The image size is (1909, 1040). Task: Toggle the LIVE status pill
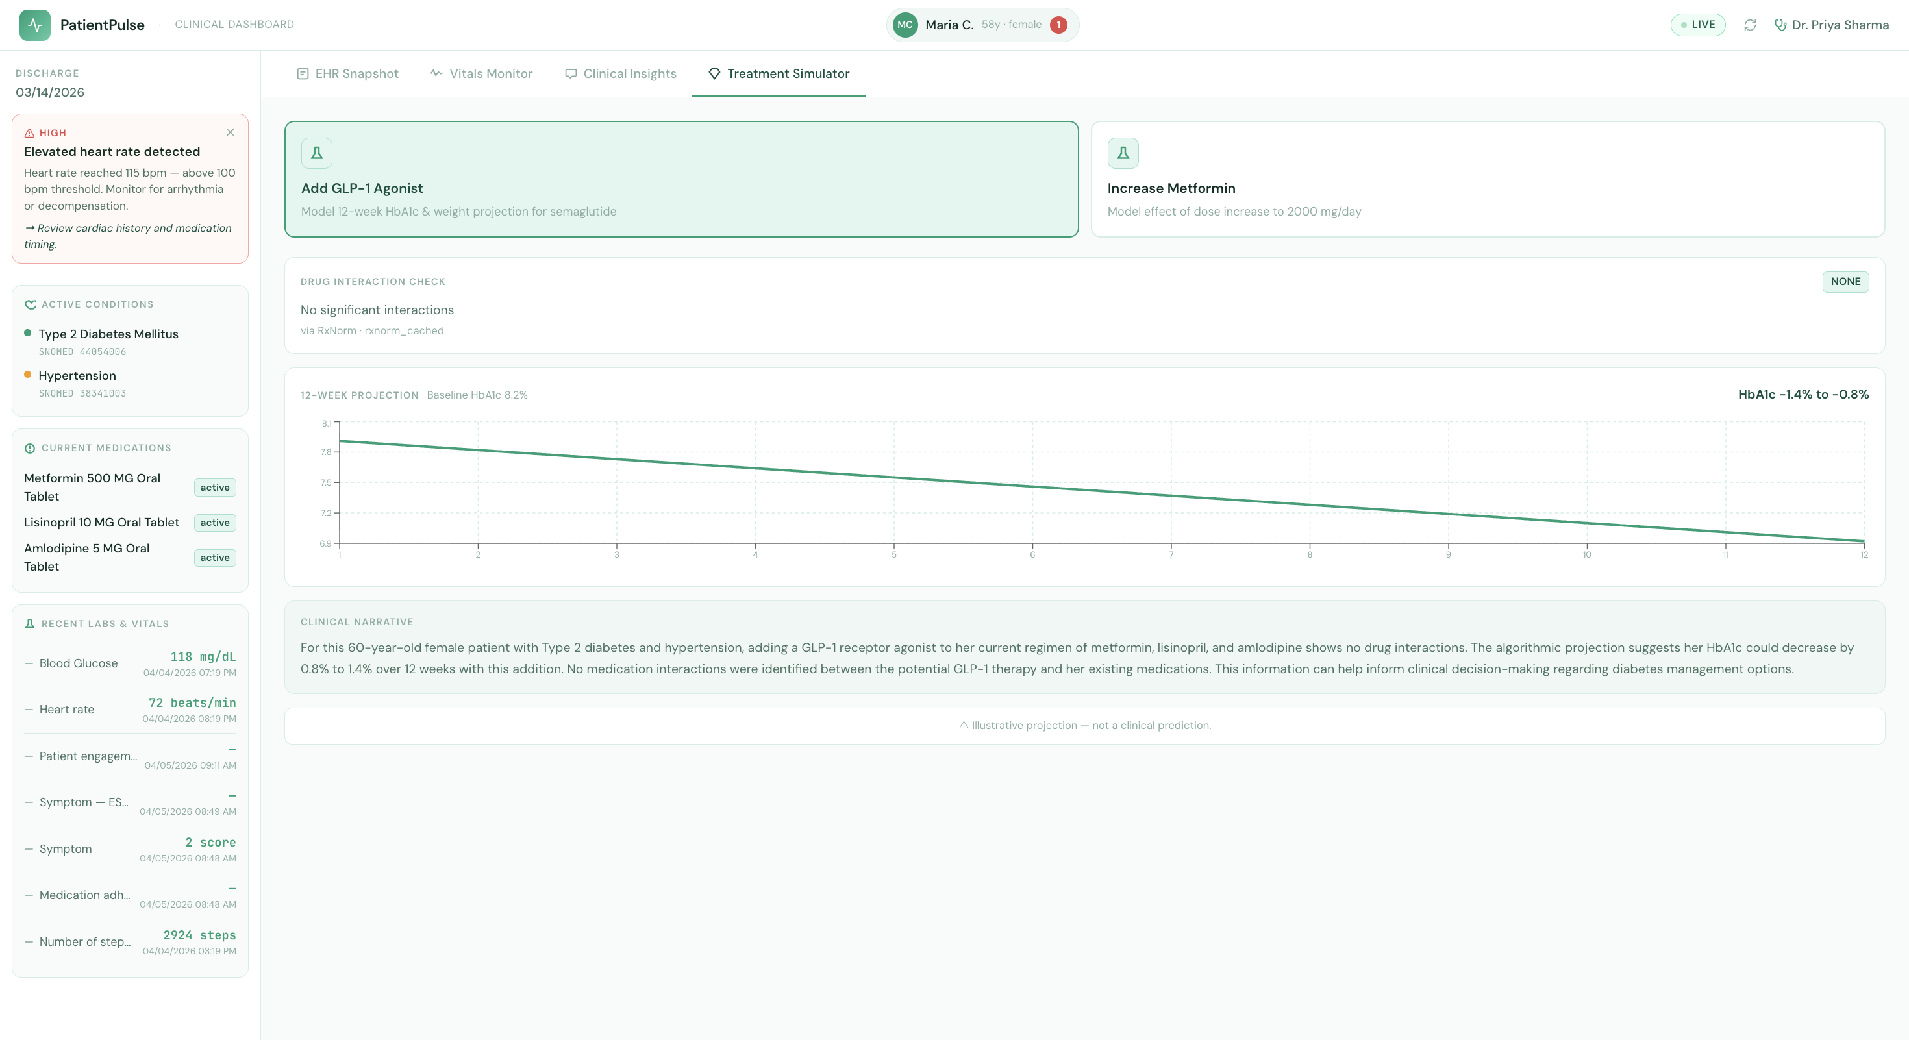1697,25
